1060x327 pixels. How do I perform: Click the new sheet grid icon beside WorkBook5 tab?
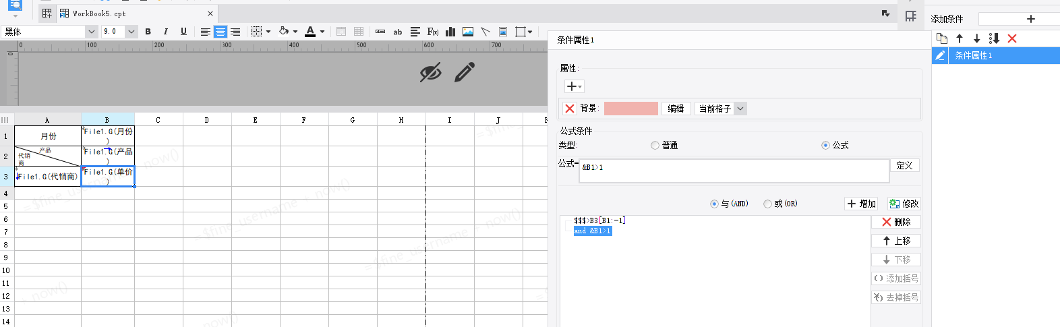coord(47,13)
